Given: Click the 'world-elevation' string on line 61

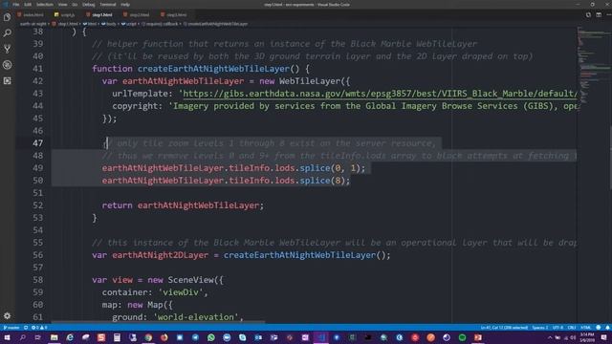Looking at the screenshot, I should (195, 317).
